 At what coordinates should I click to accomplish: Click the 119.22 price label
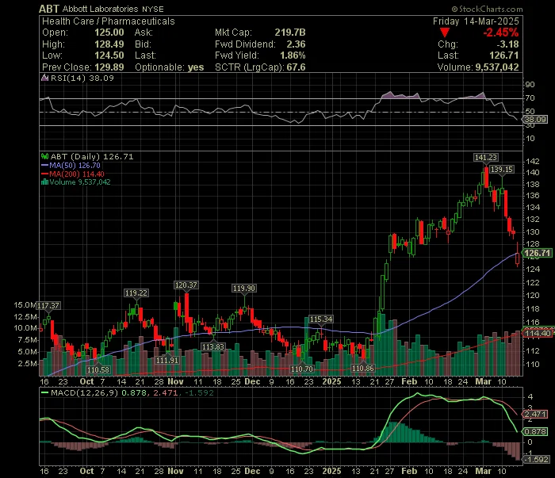[x=136, y=293]
